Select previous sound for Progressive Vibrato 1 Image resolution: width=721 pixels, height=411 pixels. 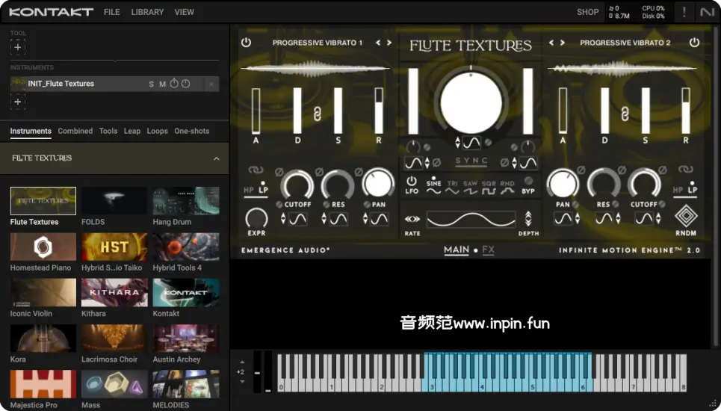click(378, 43)
